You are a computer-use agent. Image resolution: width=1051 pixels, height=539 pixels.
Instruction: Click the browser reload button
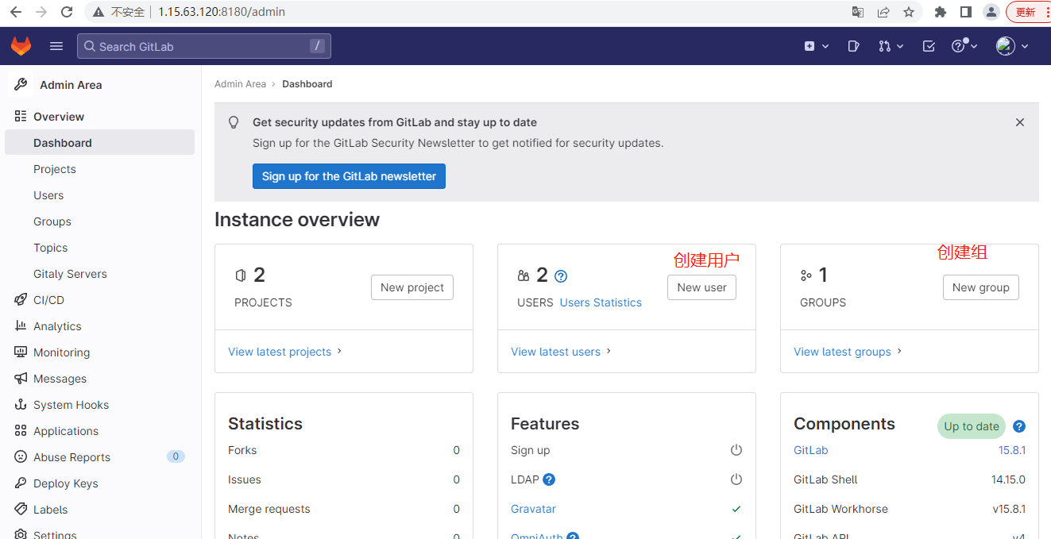coord(67,12)
